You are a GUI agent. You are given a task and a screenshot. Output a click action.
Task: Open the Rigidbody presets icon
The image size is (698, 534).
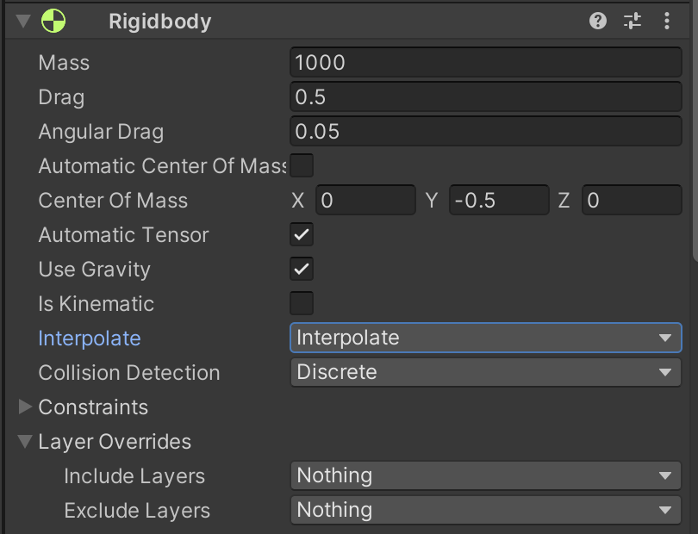pos(633,22)
